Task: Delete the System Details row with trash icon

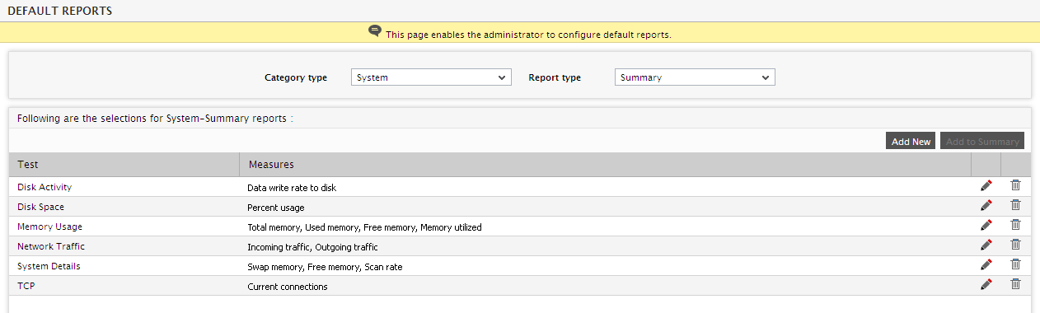Action: click(x=1015, y=264)
